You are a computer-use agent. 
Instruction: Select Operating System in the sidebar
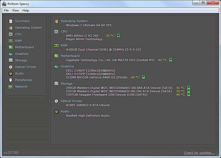(x=28, y=27)
